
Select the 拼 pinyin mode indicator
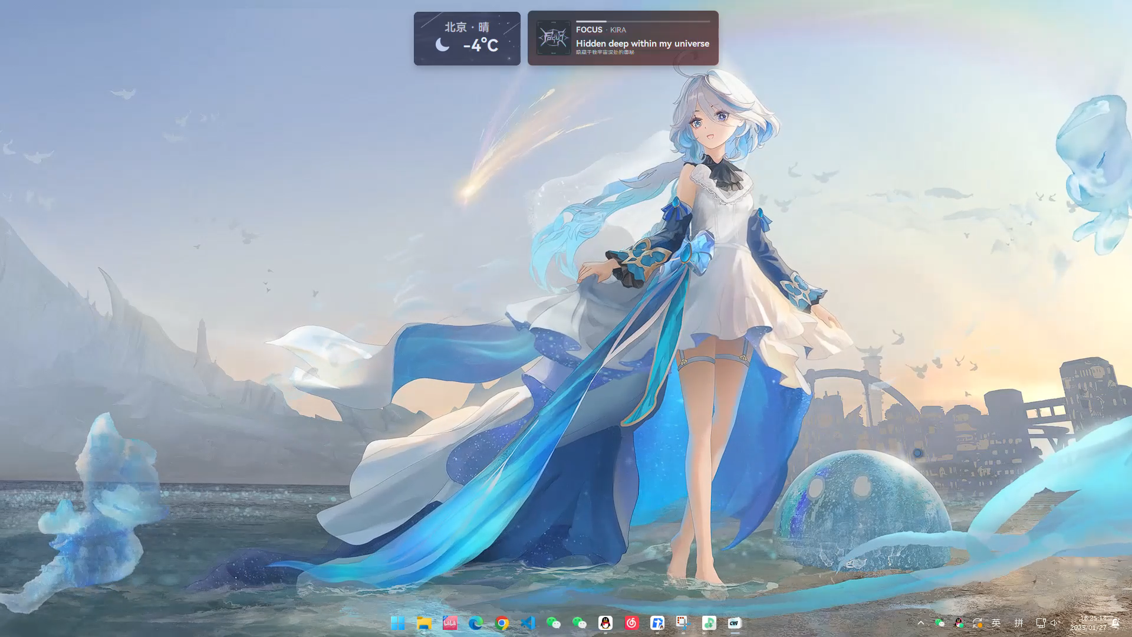click(x=1019, y=623)
